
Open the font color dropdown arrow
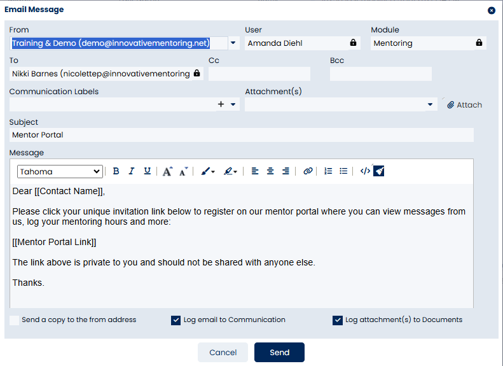[213, 172]
